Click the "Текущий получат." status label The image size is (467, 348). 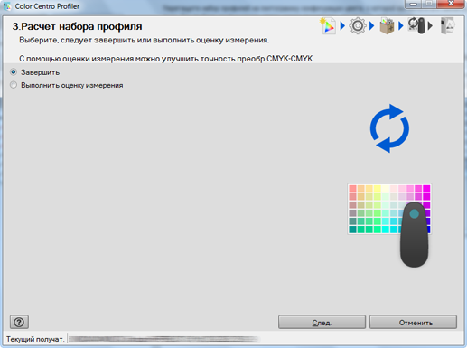[35, 339]
